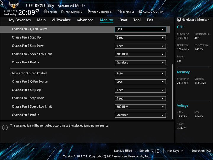Click the info icon in the help area

(5, 127)
